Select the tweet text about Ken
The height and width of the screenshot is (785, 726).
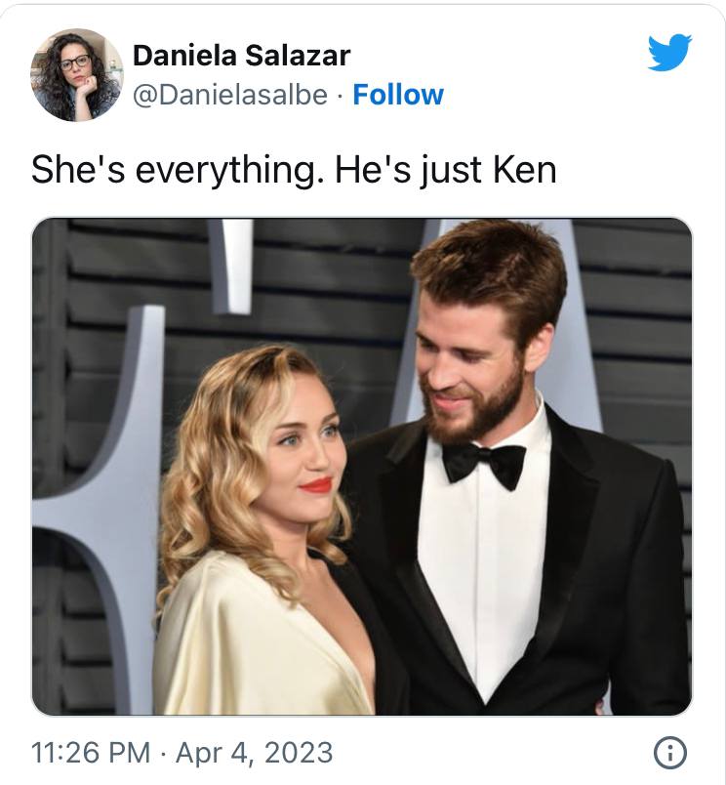[294, 171]
